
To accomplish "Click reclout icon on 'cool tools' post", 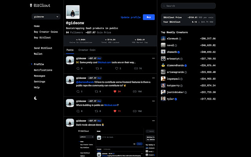I will coord(97,68).
